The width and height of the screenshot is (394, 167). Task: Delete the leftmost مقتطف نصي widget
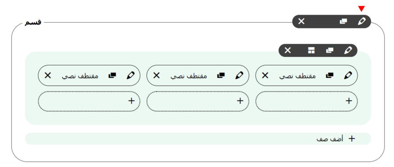coord(48,75)
